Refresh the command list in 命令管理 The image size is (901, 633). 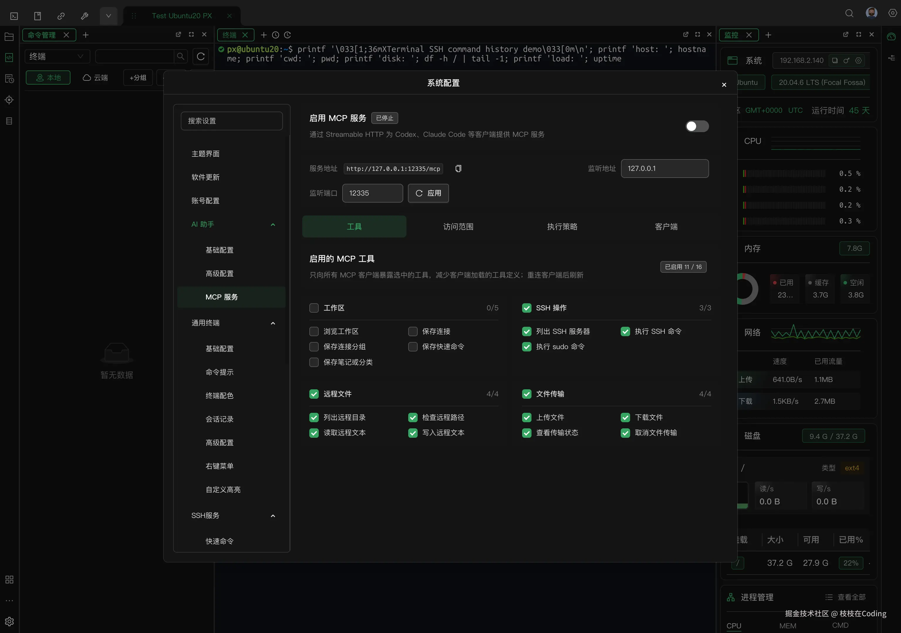[200, 56]
